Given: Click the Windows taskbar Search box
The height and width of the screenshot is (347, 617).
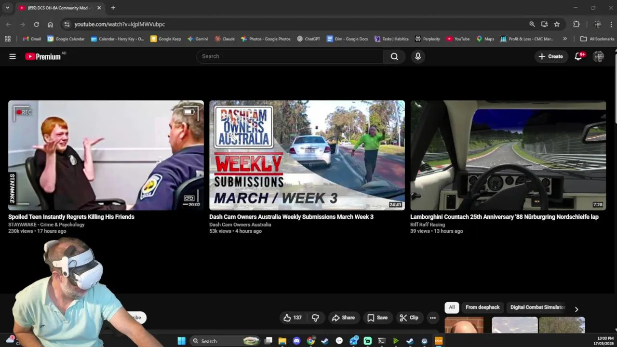Looking at the screenshot, I should coord(225,341).
